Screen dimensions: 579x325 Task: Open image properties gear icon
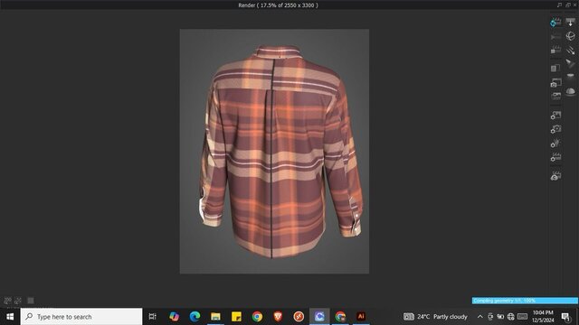pos(555,116)
